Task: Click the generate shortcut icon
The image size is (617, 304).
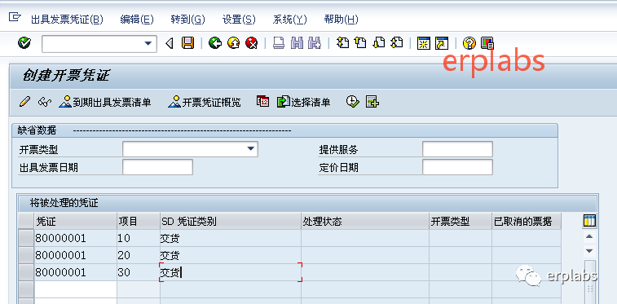Action: pyautogui.click(x=442, y=43)
